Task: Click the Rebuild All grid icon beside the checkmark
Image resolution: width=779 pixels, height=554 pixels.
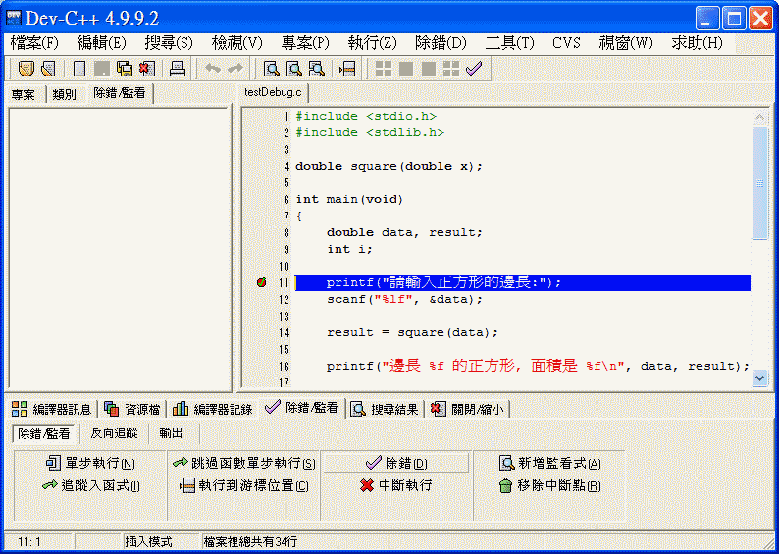Action: (451, 69)
